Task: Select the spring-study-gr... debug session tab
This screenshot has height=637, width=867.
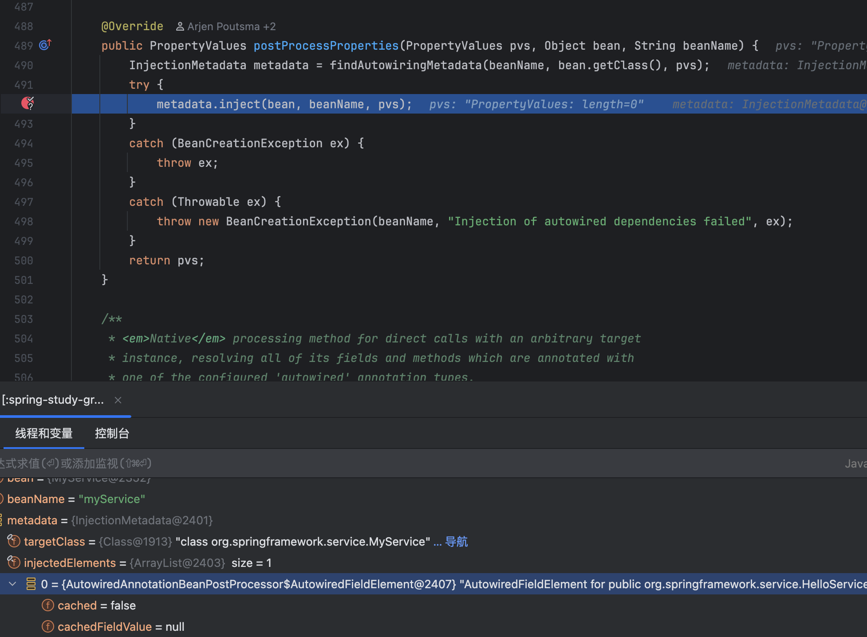Action: pyautogui.click(x=53, y=400)
